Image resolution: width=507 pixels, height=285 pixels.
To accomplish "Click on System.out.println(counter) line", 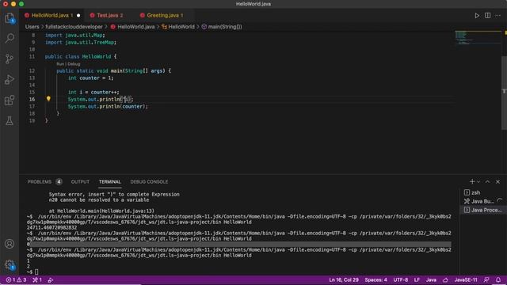I will (x=108, y=106).
